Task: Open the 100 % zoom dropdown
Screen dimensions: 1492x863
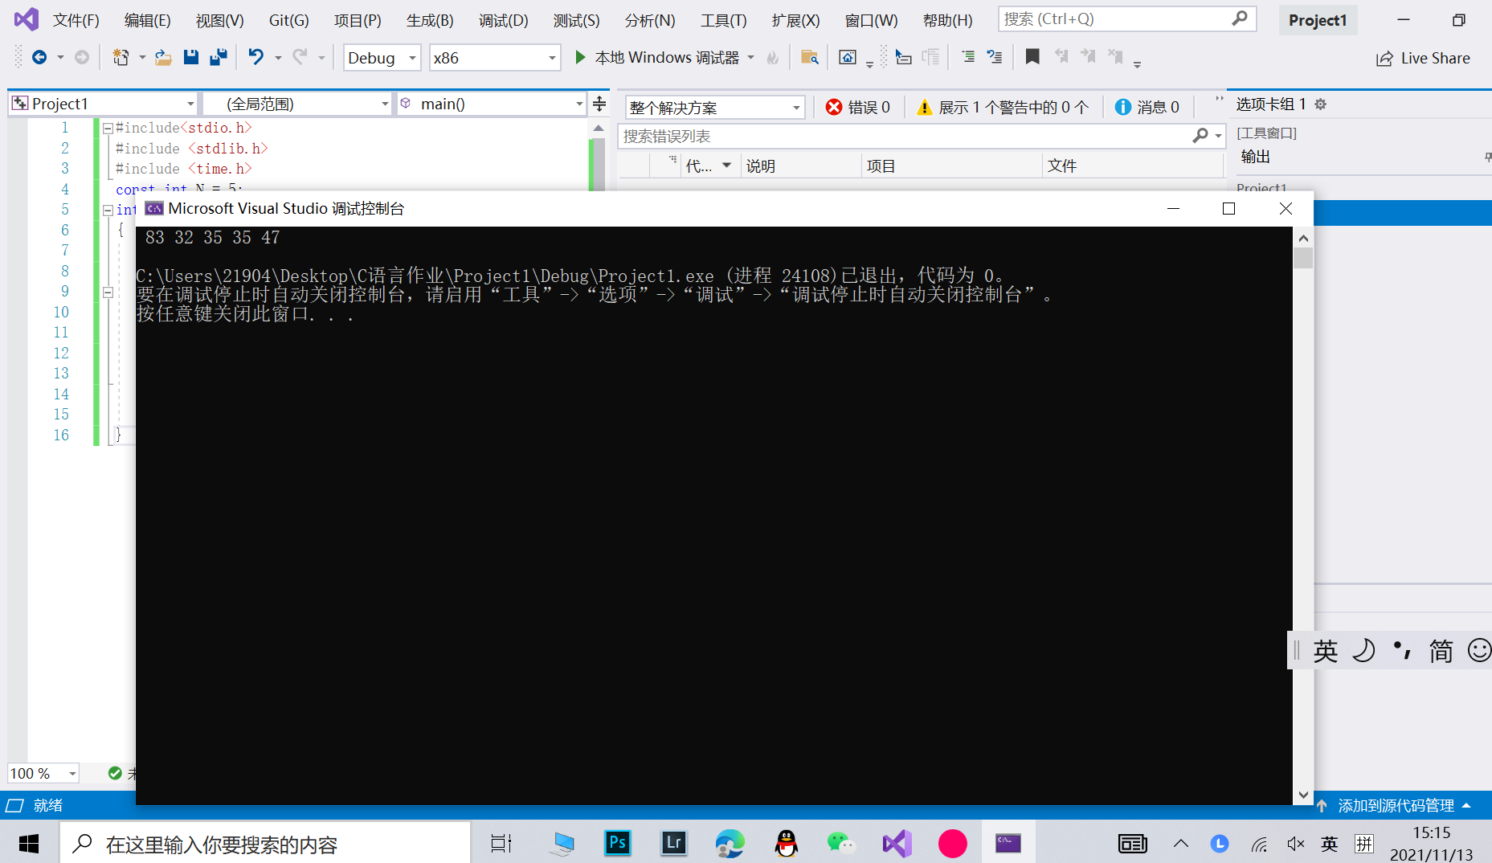Action: point(43,773)
